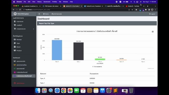Close the AdminLTE 3 tab
169x95 pixels.
click(82, 6)
